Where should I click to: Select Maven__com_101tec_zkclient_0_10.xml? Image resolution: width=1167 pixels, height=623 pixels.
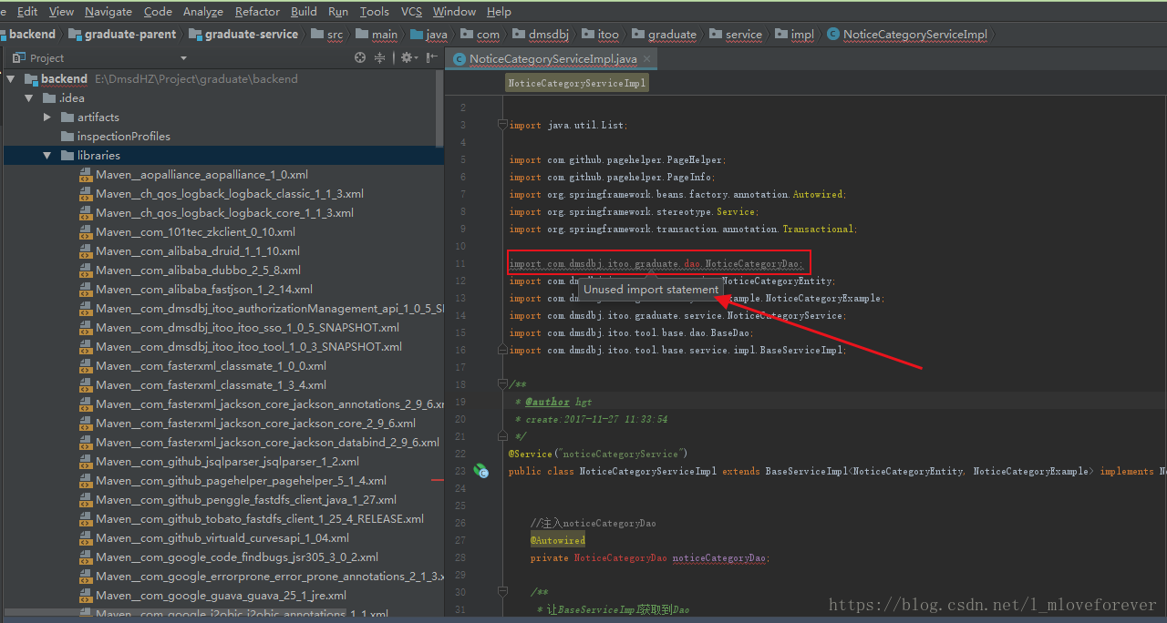point(196,232)
